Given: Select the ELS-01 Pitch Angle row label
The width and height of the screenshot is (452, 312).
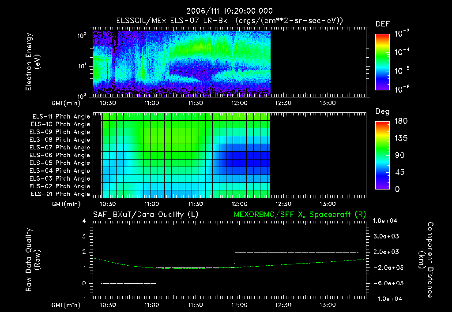Looking at the screenshot, I should (x=60, y=194).
